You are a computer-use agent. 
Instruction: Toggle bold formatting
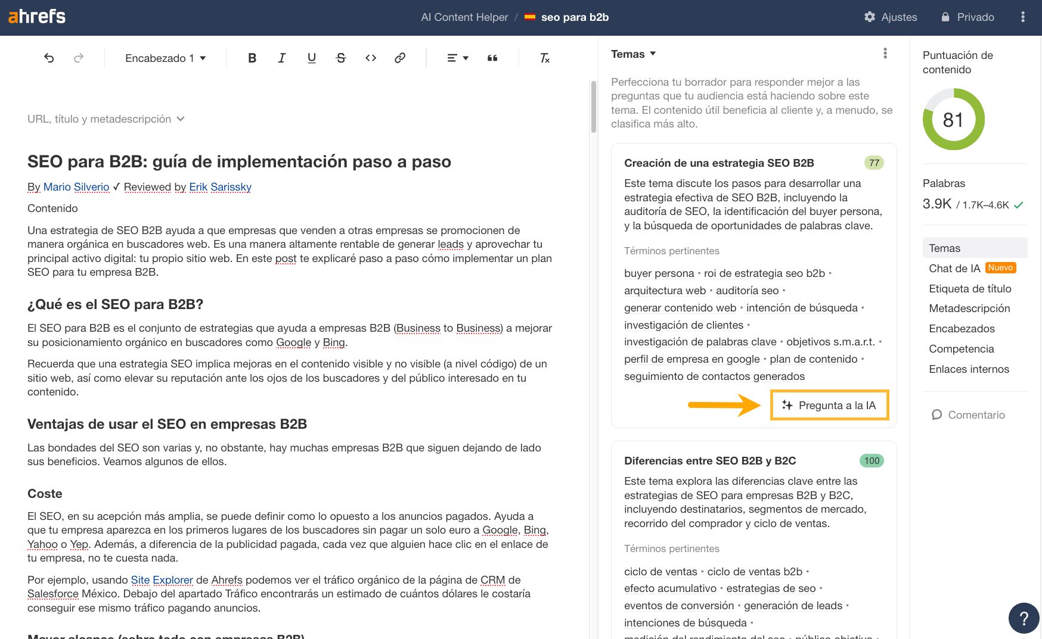point(252,58)
